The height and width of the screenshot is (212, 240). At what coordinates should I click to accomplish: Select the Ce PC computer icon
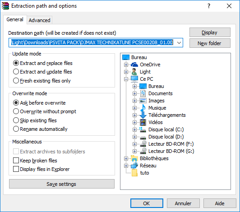[x=134, y=79]
